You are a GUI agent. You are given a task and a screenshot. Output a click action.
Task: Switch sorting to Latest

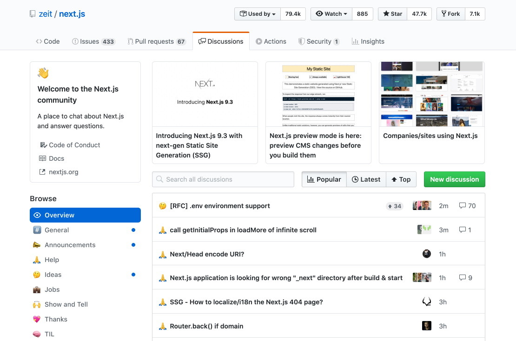[x=366, y=179]
